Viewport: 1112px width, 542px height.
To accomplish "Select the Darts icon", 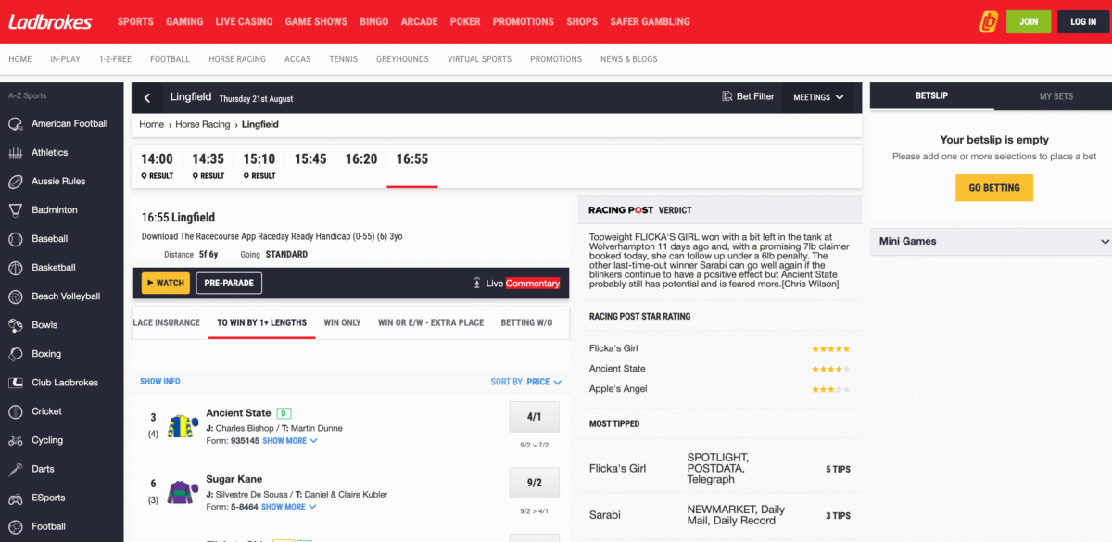I will [x=16, y=469].
